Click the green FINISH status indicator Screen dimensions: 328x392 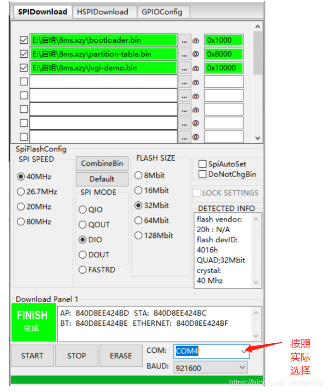click(33, 322)
